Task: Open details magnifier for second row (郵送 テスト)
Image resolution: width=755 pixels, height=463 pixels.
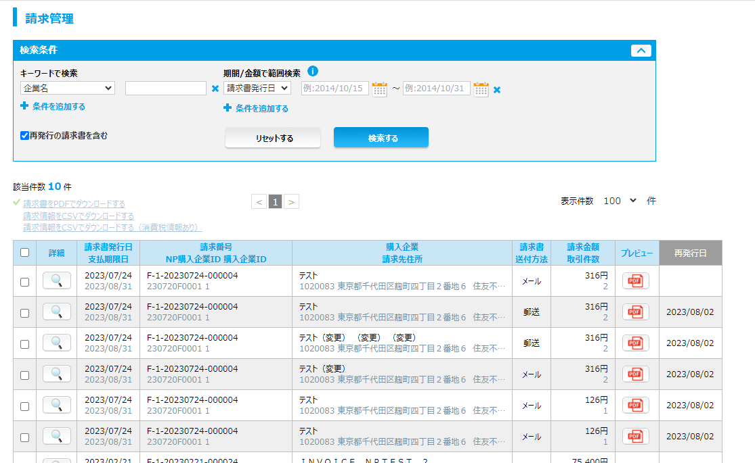Action: tap(56, 312)
